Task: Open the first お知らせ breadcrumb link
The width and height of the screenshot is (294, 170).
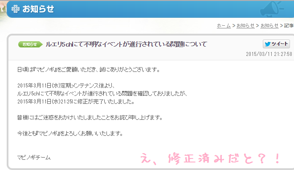Action: (245, 26)
